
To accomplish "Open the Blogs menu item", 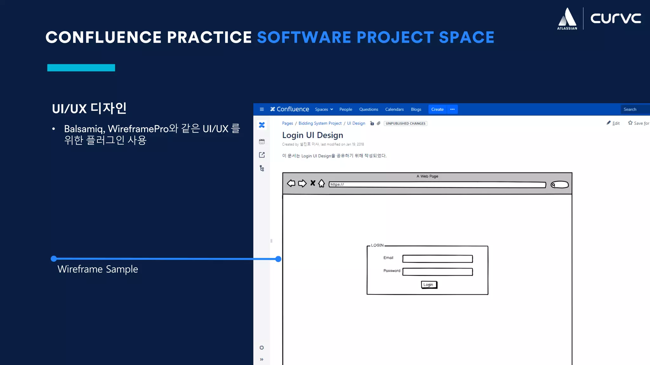I will pos(416,109).
